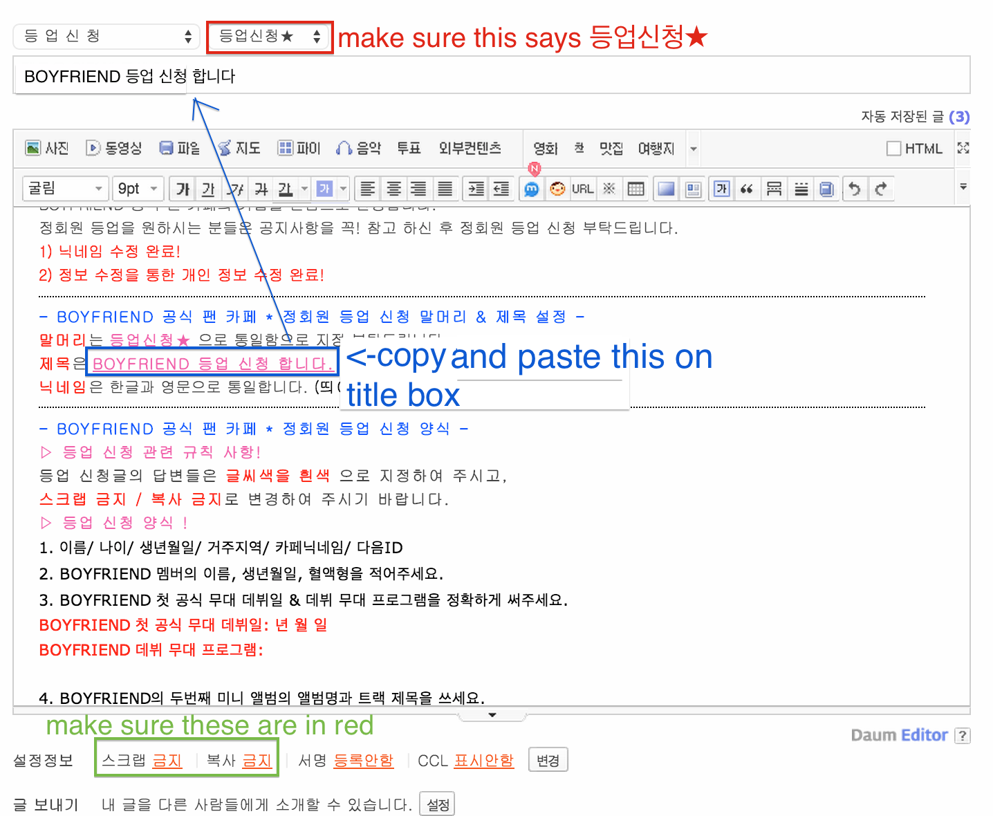Toggle strikethrough 가 formatting

pos(261,189)
